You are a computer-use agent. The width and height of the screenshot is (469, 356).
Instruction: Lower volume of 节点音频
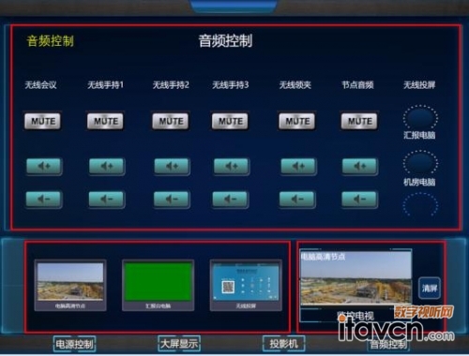pyautogui.click(x=359, y=200)
